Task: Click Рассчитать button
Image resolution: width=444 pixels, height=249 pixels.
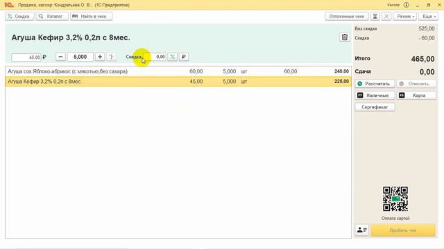Action: tap(375, 84)
